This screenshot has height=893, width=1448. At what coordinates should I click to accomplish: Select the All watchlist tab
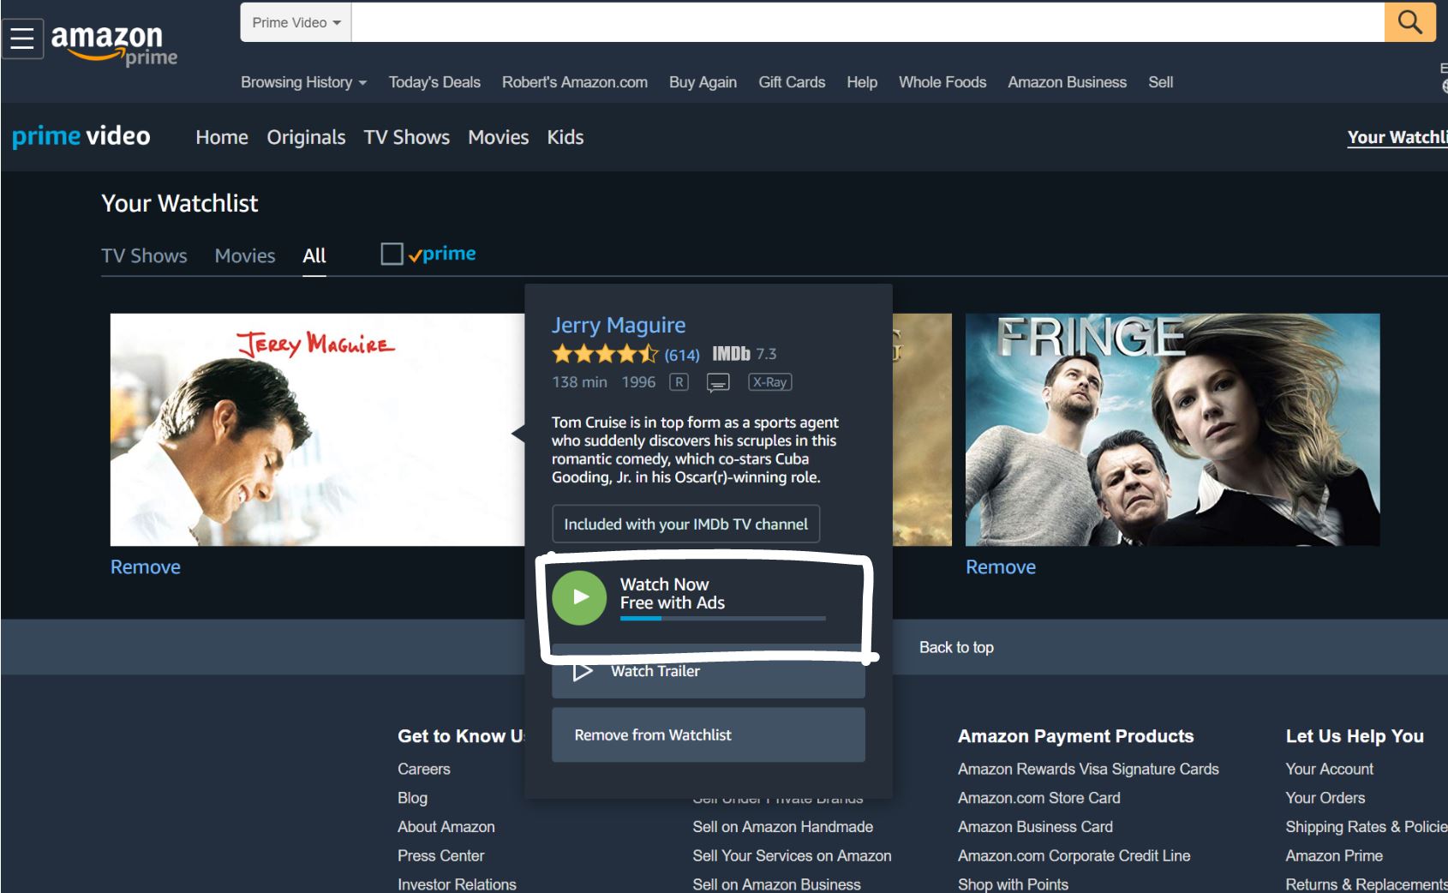point(314,255)
